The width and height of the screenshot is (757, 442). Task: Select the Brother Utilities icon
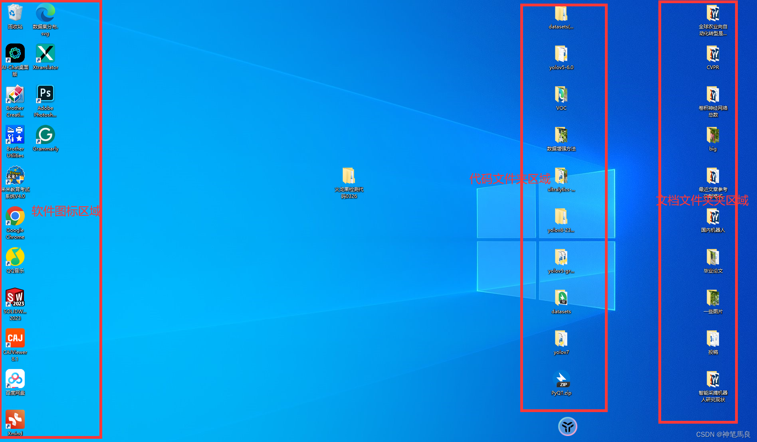15,135
